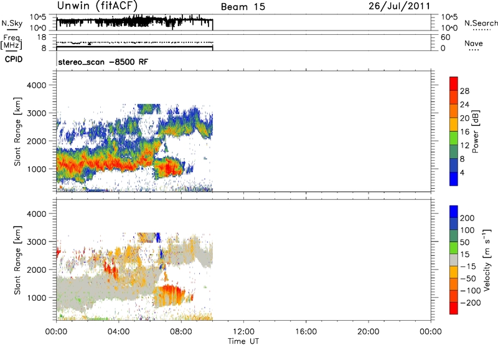The image size is (498, 345).
Task: Click the blue bottom segment of the power color bar
Action: pyautogui.click(x=454, y=179)
